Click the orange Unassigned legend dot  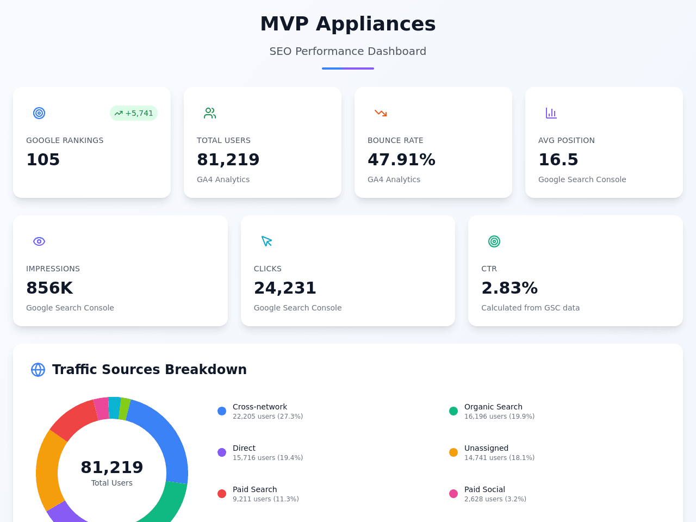pyautogui.click(x=453, y=452)
